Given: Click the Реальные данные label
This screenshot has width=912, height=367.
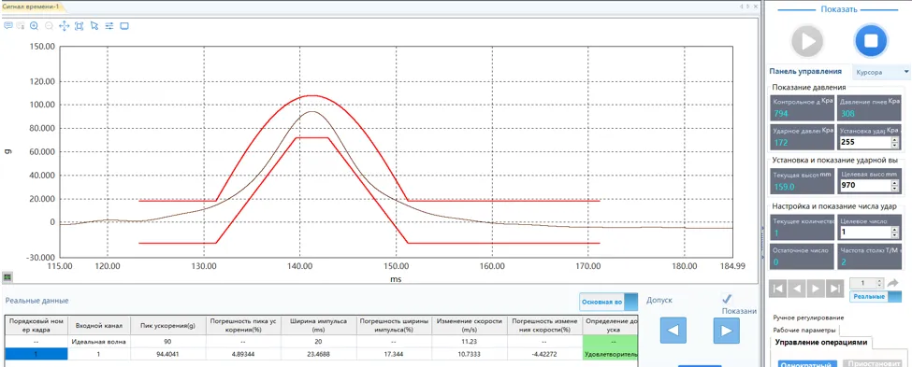Looking at the screenshot, I should coord(36,301).
